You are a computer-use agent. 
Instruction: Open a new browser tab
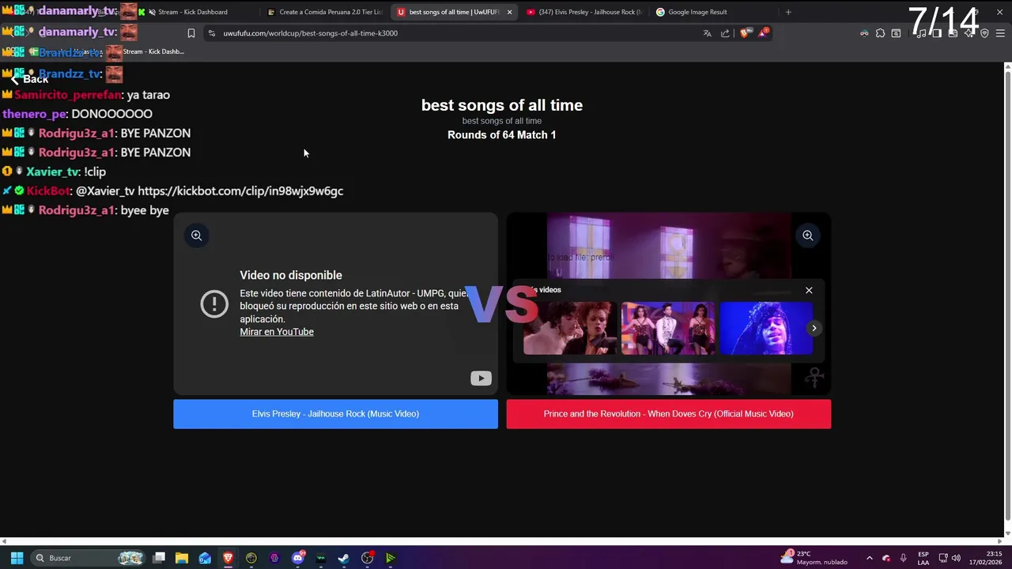pos(788,12)
